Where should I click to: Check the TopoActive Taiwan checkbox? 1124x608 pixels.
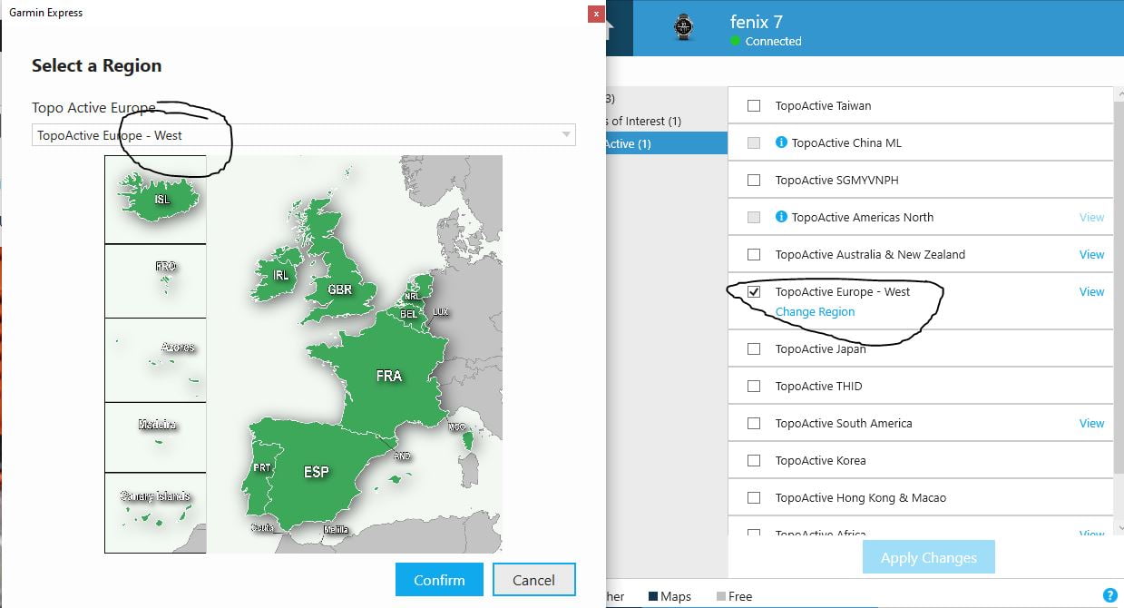(x=754, y=106)
